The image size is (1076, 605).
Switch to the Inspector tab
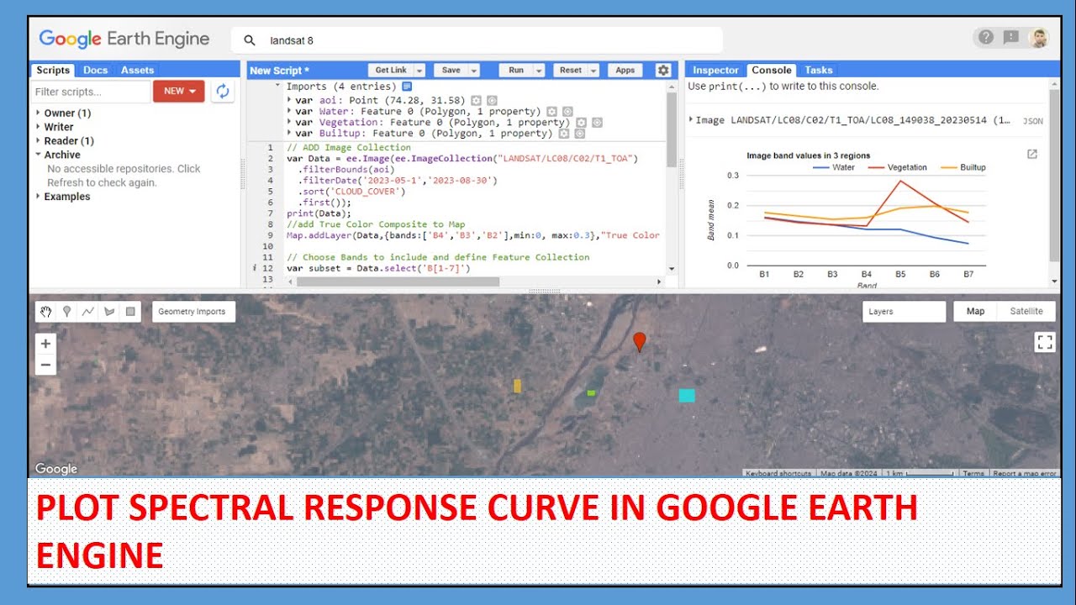(x=715, y=71)
